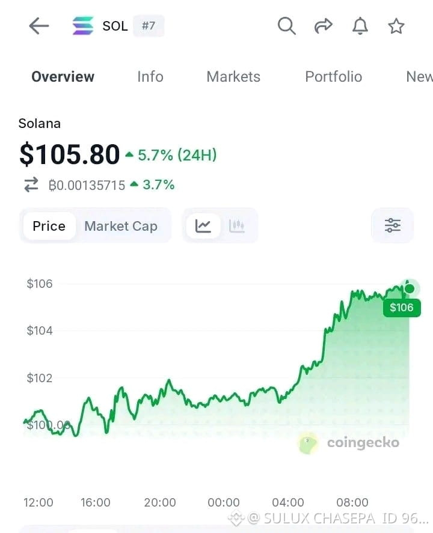Select the Overview tab
The height and width of the screenshot is (533, 433).
tap(63, 76)
